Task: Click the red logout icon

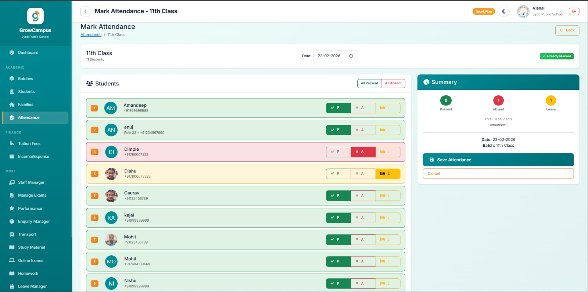Action: (x=574, y=11)
